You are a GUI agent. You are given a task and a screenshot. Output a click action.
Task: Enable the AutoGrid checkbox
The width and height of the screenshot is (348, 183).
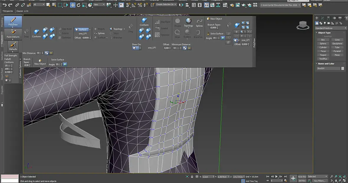pyautogui.click(x=323, y=36)
